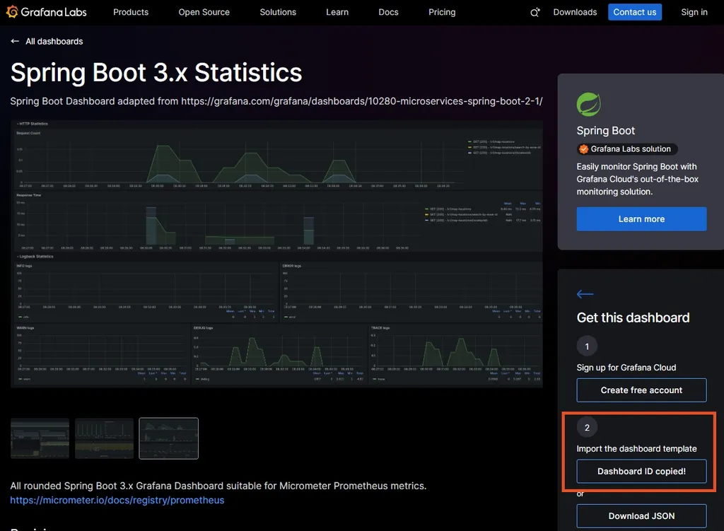Select the third highlighted screenshot thumbnail
This screenshot has width=724, height=531.
tap(168, 438)
